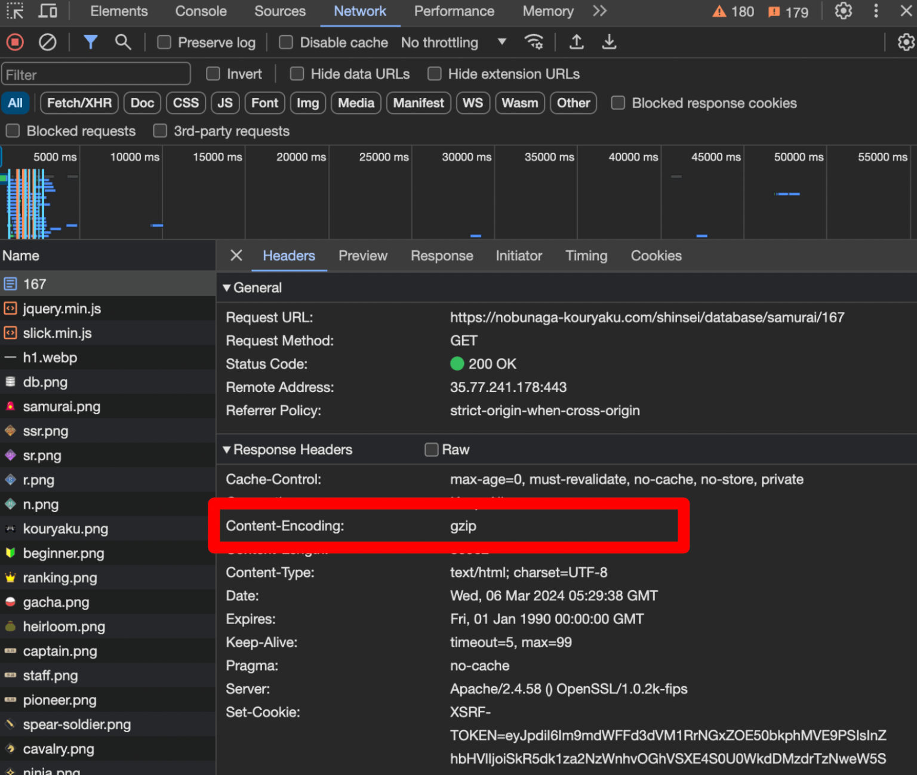Select the 167 document request
This screenshot has height=775, width=917.
coord(107,284)
